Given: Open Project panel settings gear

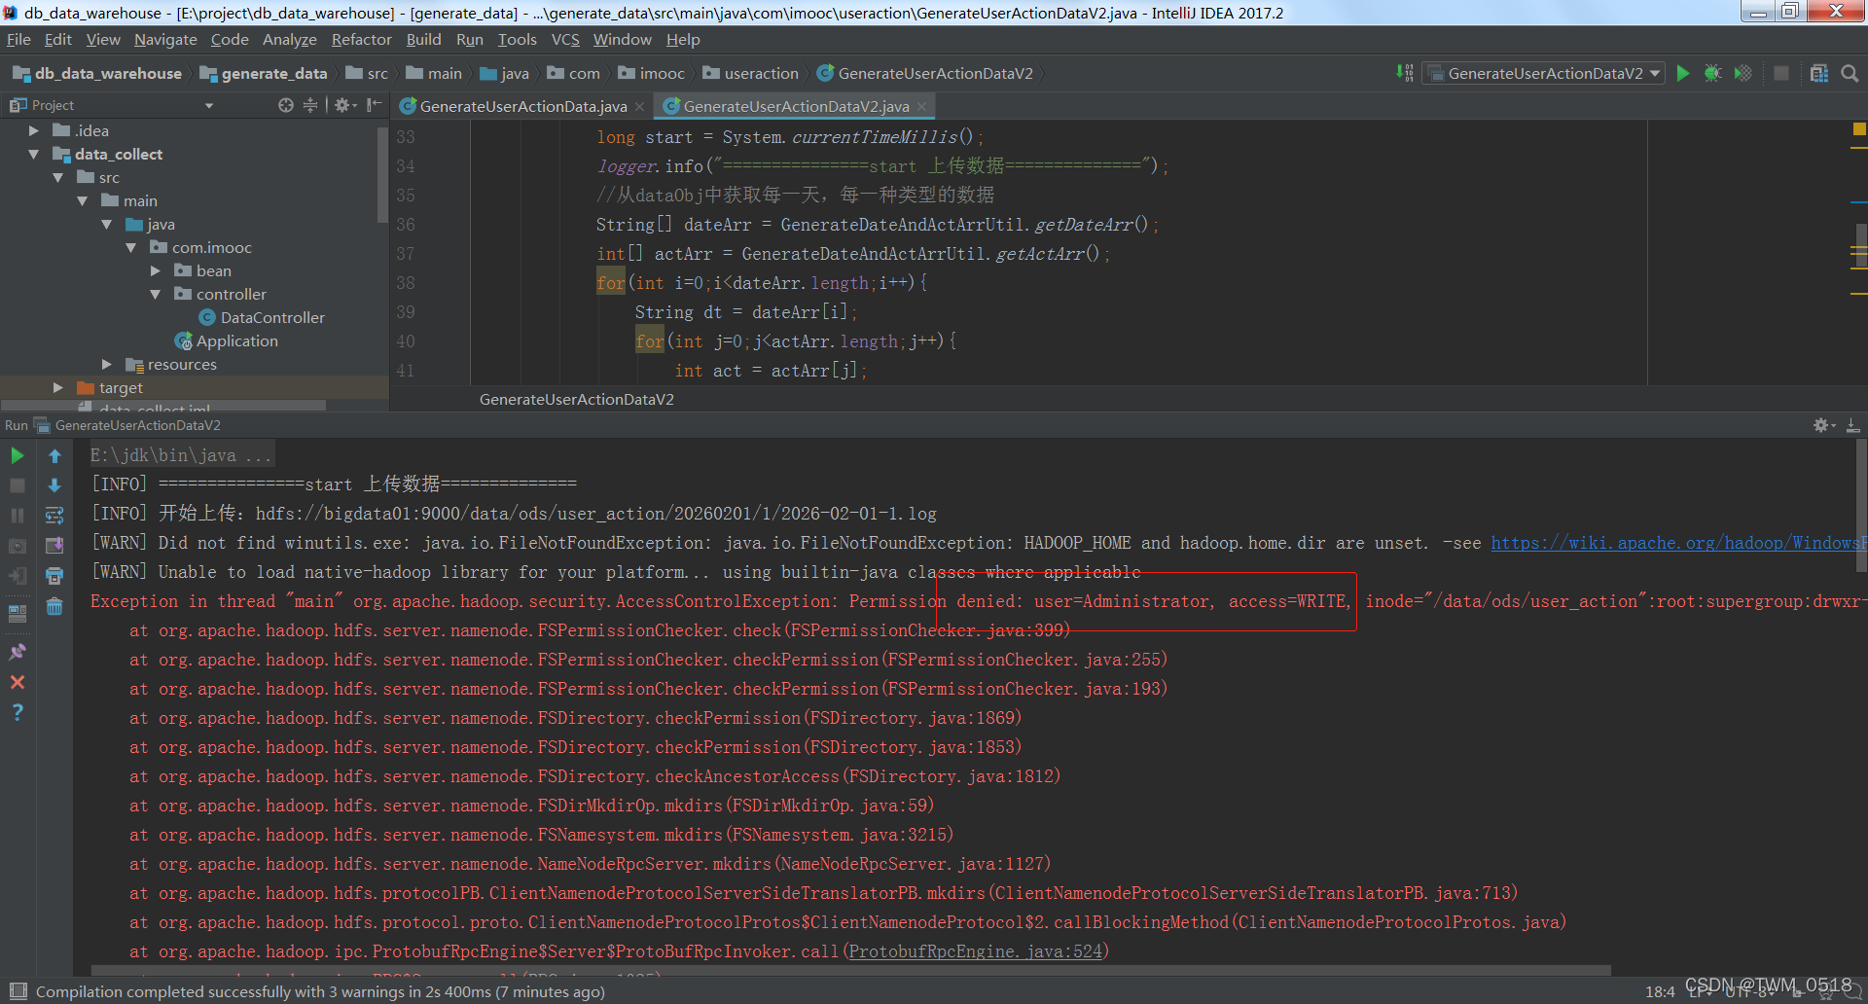Looking at the screenshot, I should point(344,105).
